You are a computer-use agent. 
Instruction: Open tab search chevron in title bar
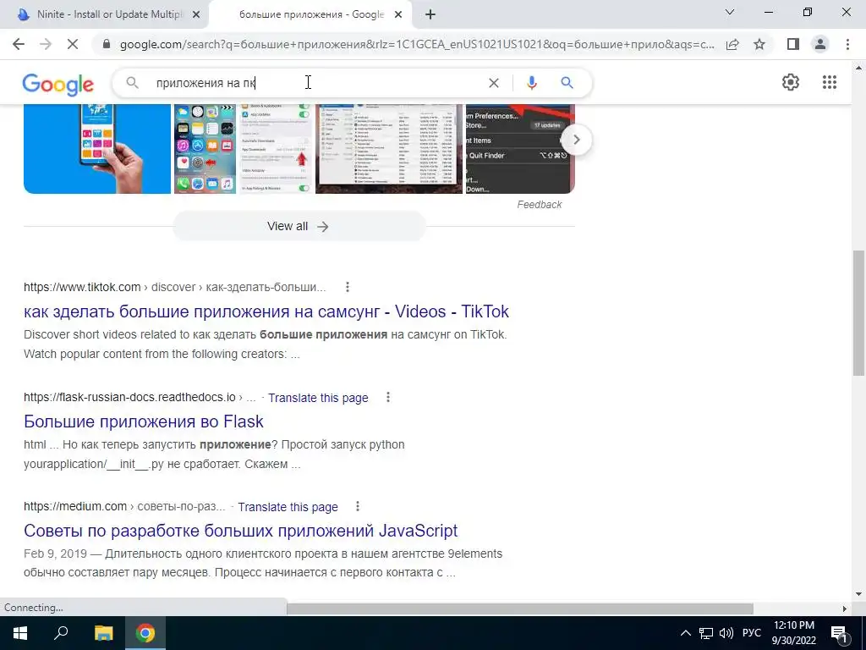coord(730,12)
